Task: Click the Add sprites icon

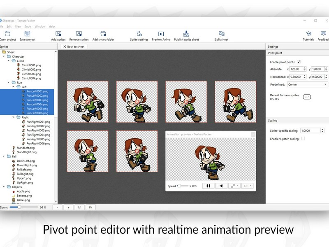Action: [x=58, y=34]
